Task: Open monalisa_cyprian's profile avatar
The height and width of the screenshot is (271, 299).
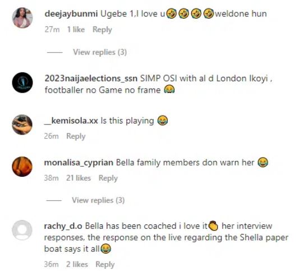Action: [x=22, y=167]
